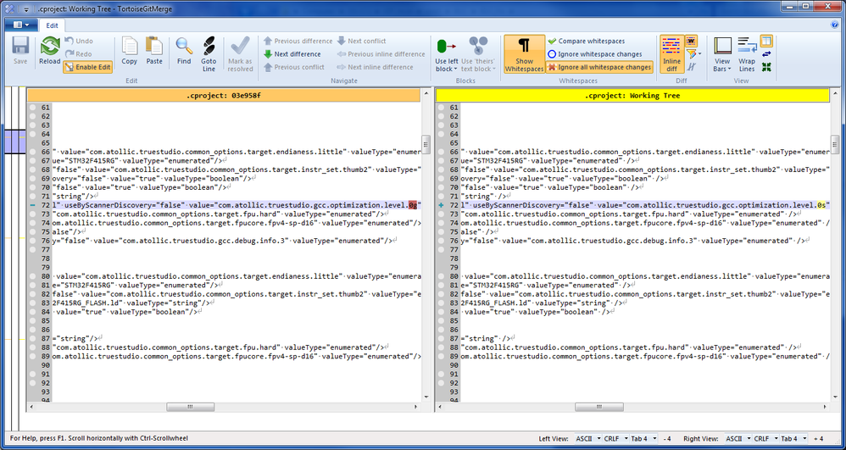This screenshot has width=846, height=450.
Task: Click the '.cproject: 03e958f' pane header
Action: 224,96
